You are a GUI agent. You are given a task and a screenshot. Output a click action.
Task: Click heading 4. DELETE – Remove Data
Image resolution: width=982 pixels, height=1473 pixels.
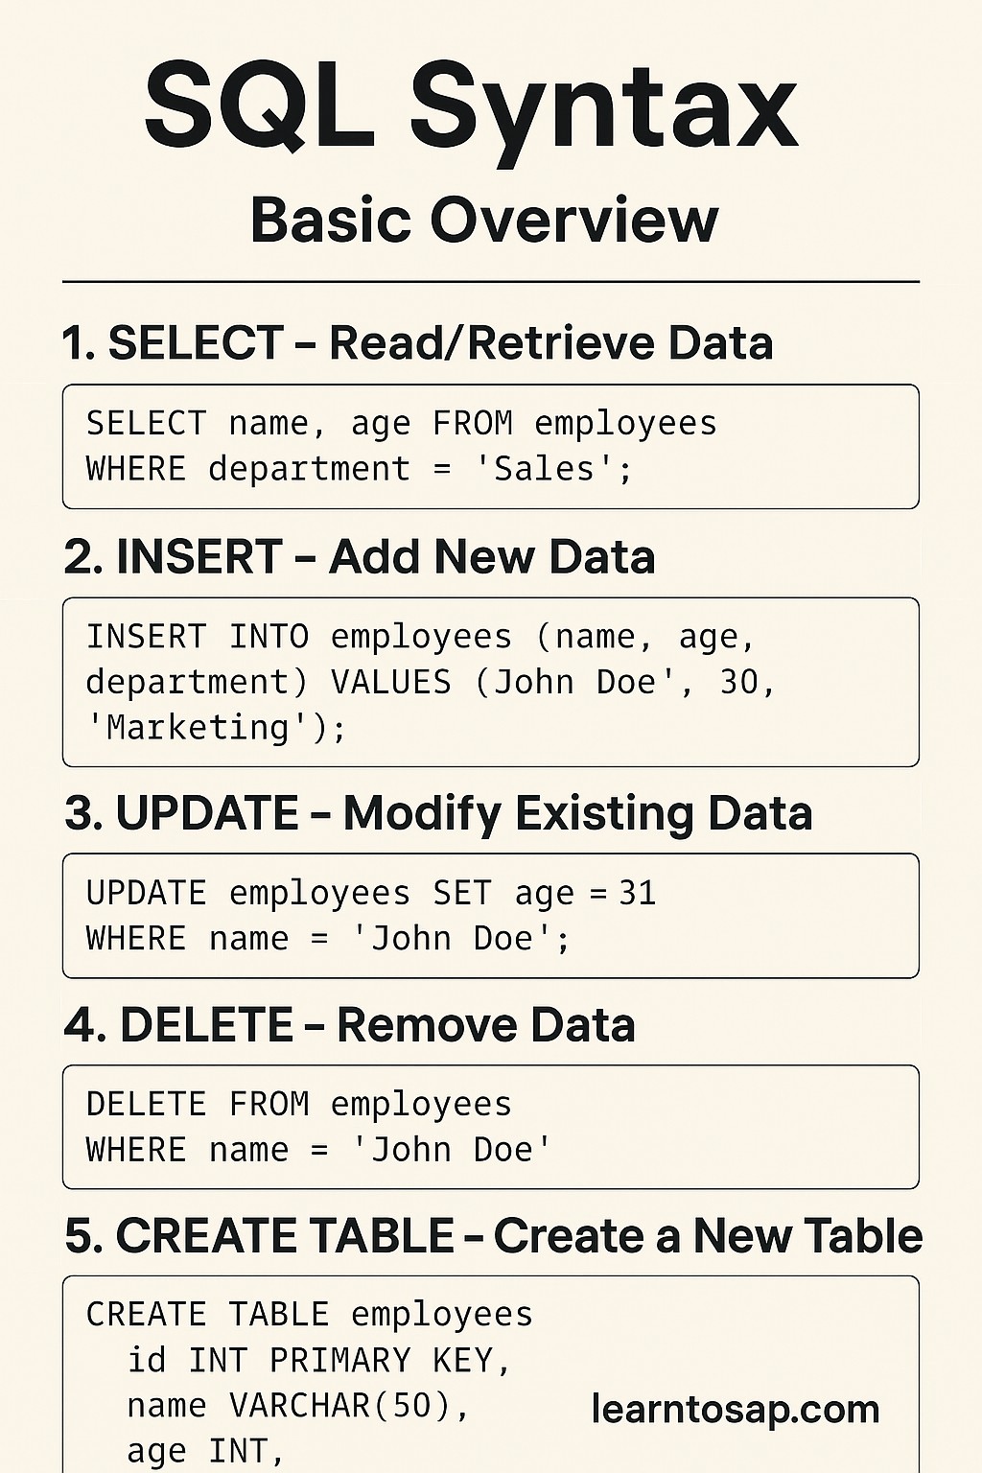point(349,1025)
